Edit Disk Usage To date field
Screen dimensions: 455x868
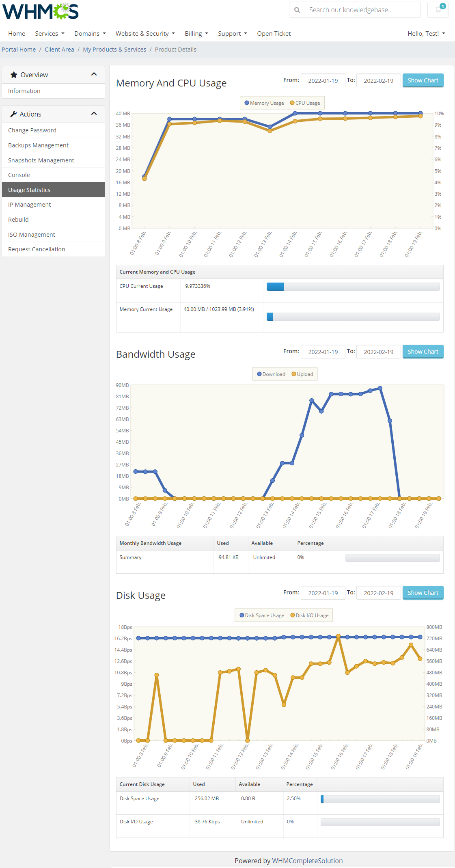click(x=379, y=593)
